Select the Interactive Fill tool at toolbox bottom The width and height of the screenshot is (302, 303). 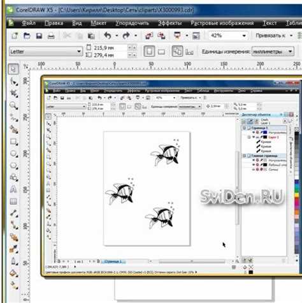pos(14,285)
